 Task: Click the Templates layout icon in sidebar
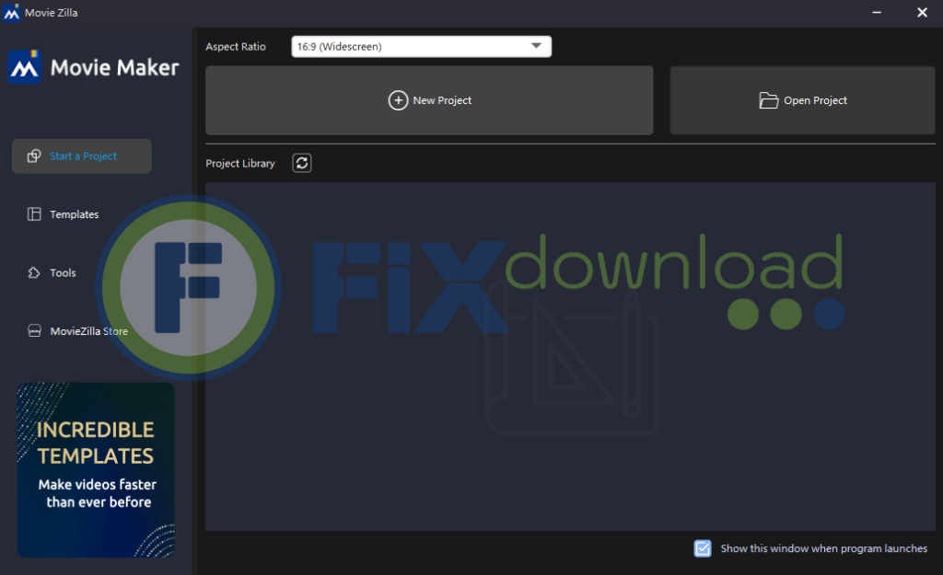34,214
